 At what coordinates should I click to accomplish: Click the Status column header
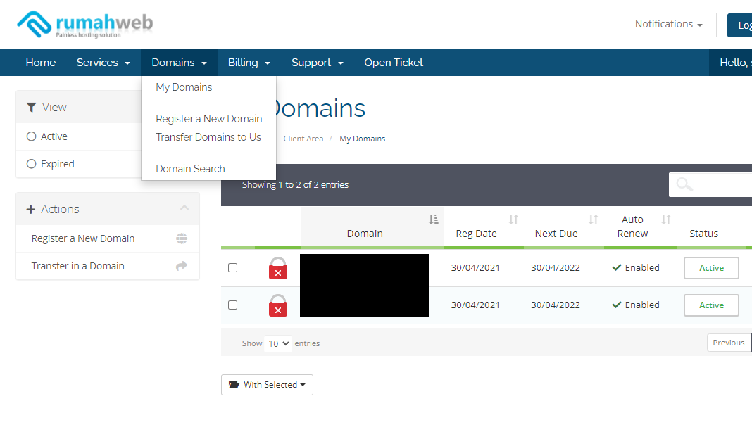[x=703, y=234]
